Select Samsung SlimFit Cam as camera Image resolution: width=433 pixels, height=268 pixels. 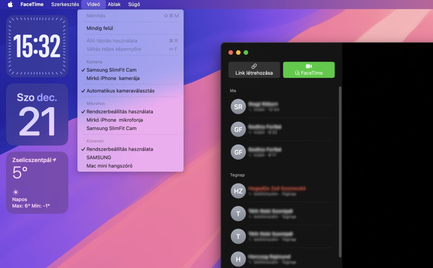coord(130,70)
